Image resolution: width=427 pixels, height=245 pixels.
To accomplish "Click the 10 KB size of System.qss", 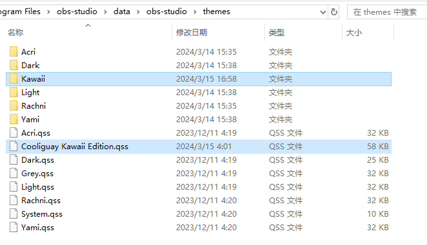I will click(x=378, y=214).
